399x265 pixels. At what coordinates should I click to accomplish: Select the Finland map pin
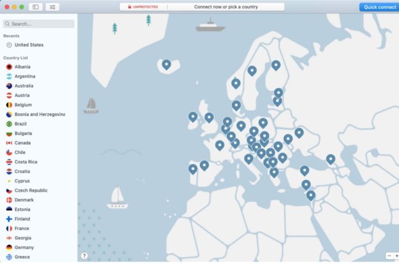[x=276, y=65]
